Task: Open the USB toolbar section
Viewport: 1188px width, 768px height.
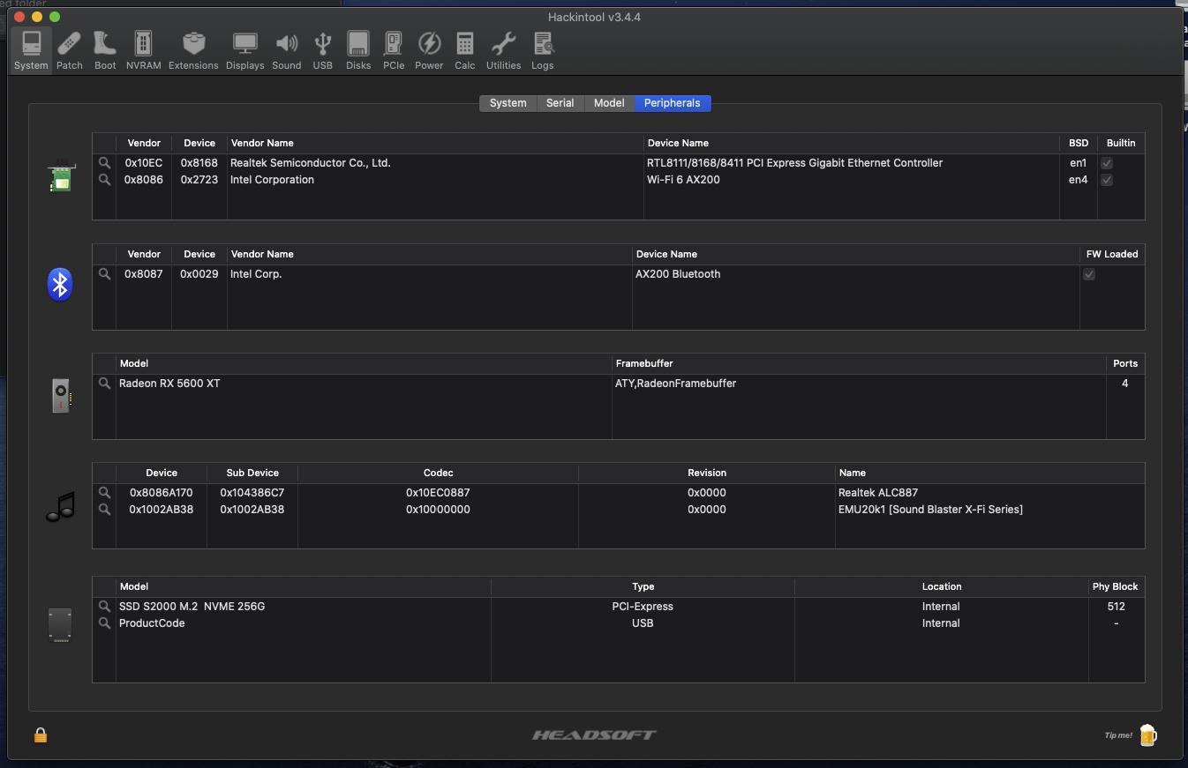Action: coord(322,51)
